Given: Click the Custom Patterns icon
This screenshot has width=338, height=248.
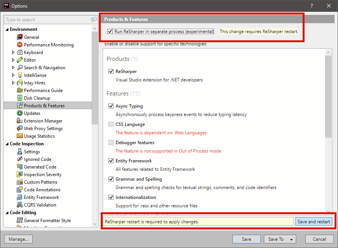Looking at the screenshot, I should pos(20,182).
